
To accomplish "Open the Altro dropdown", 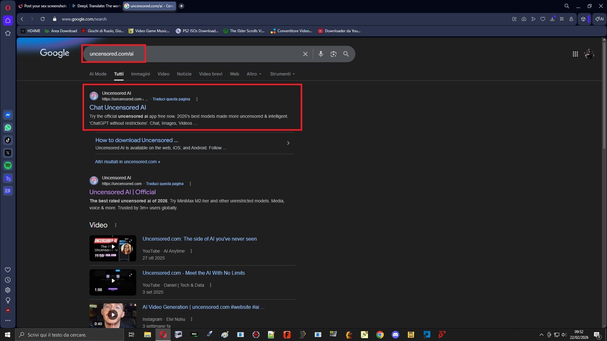I will coord(254,74).
